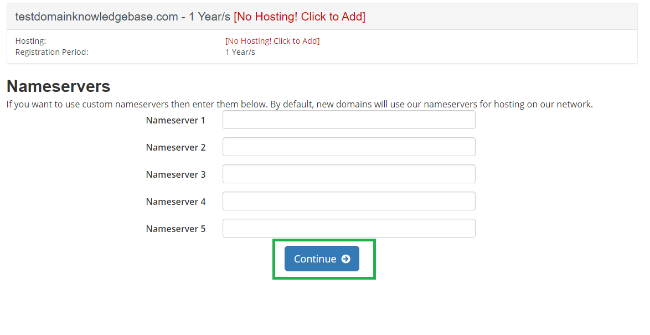Click the arrow icon on Continue button
This screenshot has width=650, height=335.
pos(345,259)
